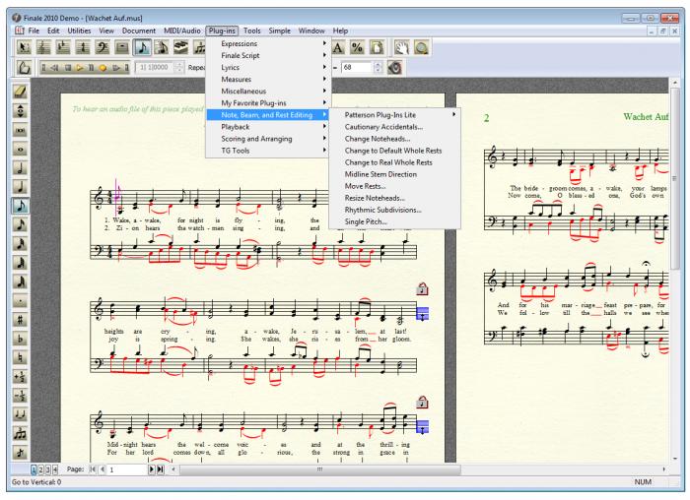Choose Rhythmic Subdivisions from the submenu
This screenshot has width=690, height=500.
tap(384, 210)
